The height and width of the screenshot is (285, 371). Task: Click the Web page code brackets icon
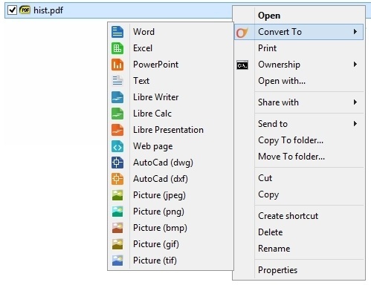117,146
